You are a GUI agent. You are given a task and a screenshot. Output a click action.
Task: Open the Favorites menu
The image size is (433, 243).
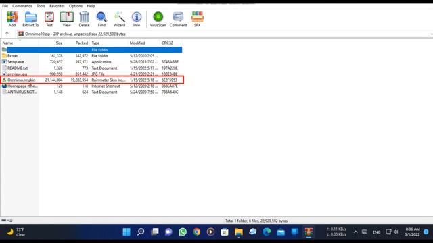57,6
